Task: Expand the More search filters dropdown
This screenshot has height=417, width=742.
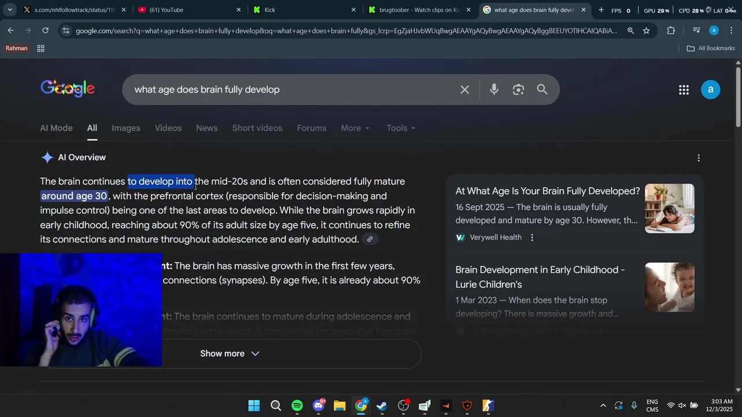Action: [355, 128]
